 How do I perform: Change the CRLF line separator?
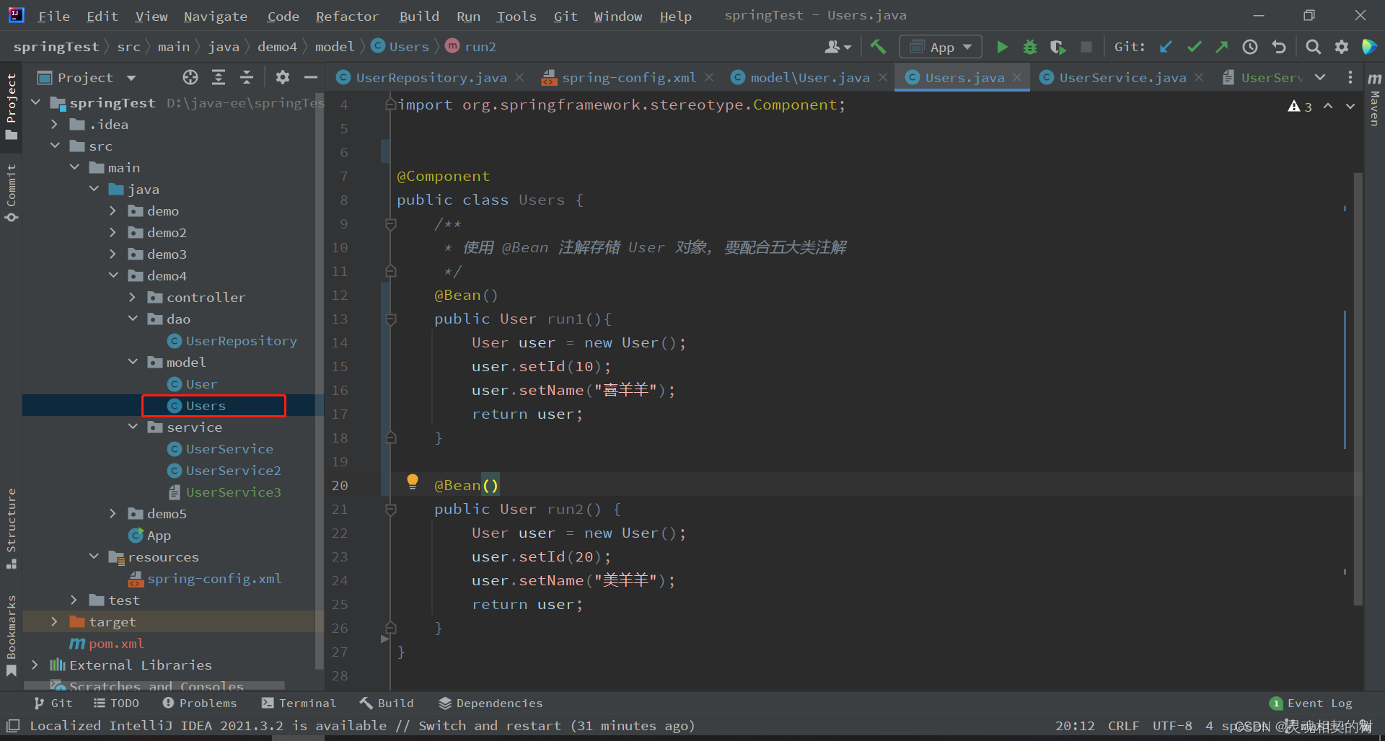pos(1123,726)
